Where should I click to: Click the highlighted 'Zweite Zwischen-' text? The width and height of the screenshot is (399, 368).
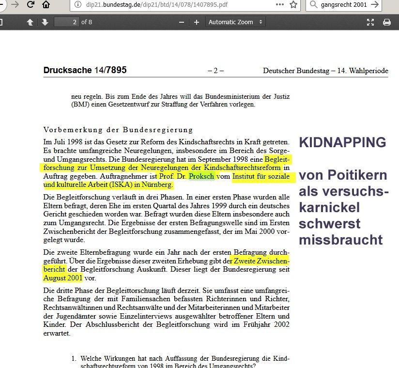tap(261, 261)
